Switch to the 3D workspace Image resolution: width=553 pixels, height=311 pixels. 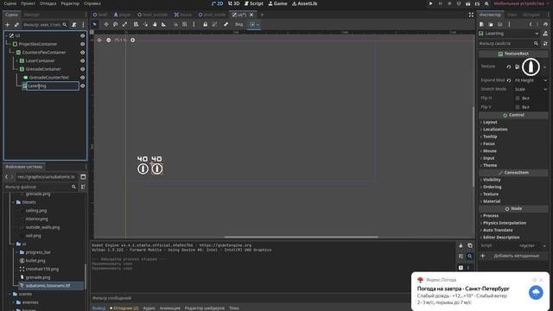click(x=233, y=3)
